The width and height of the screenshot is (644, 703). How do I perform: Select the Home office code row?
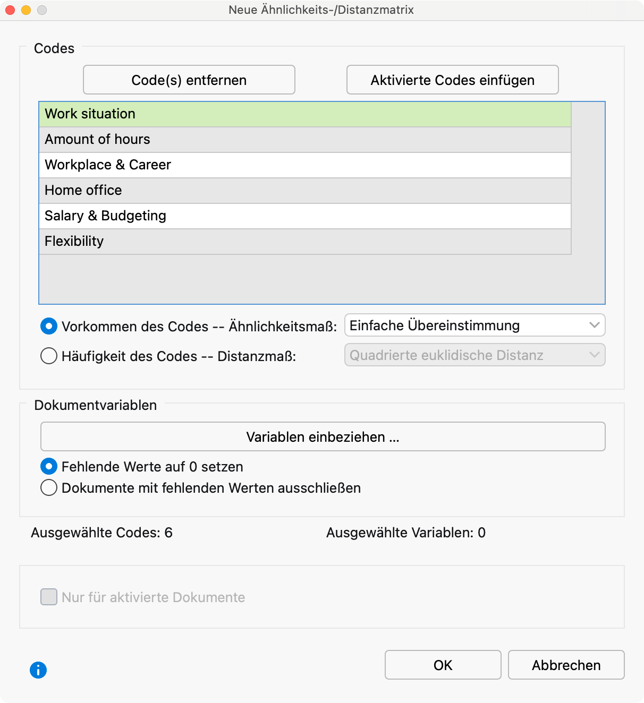coord(305,191)
